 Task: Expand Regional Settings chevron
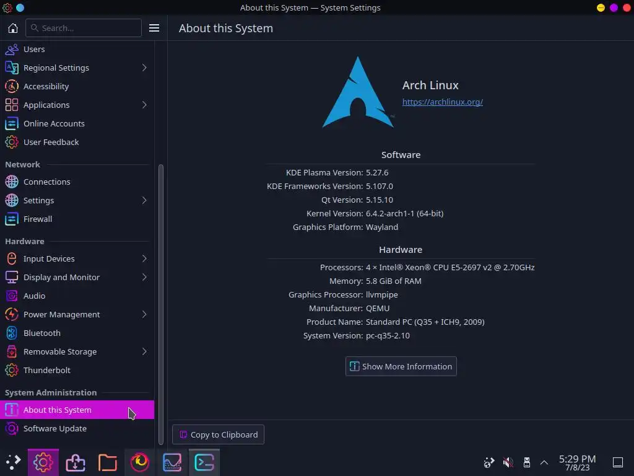click(144, 68)
